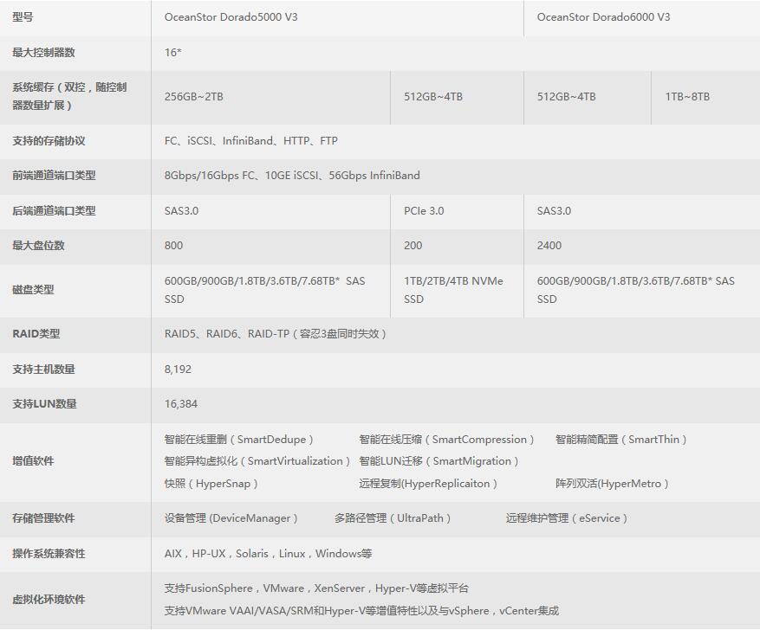Click '支持VMware VAAI/VASA/SRM' line

pos(361,611)
